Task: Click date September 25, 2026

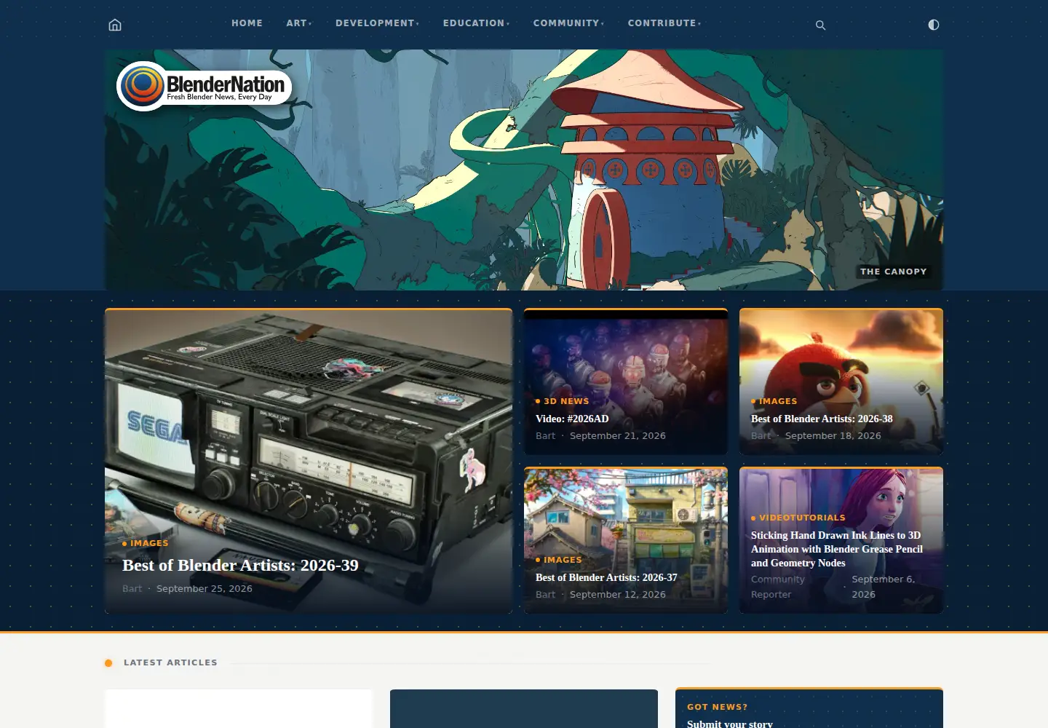Action: click(205, 588)
